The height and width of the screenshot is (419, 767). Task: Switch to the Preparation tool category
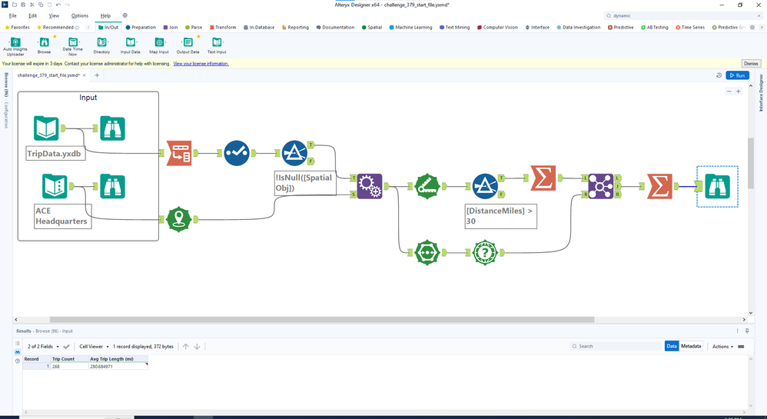tap(141, 28)
